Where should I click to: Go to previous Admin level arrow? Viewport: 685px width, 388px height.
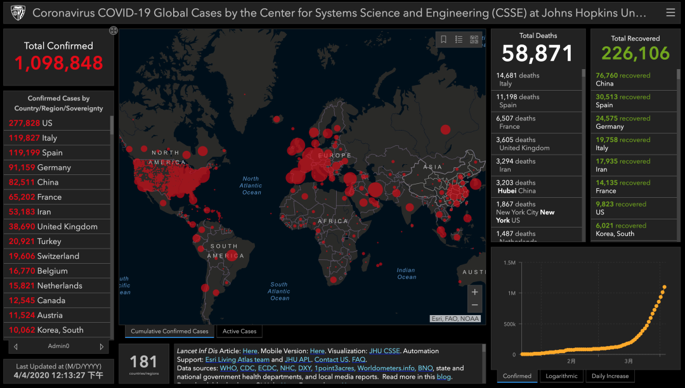coord(16,347)
